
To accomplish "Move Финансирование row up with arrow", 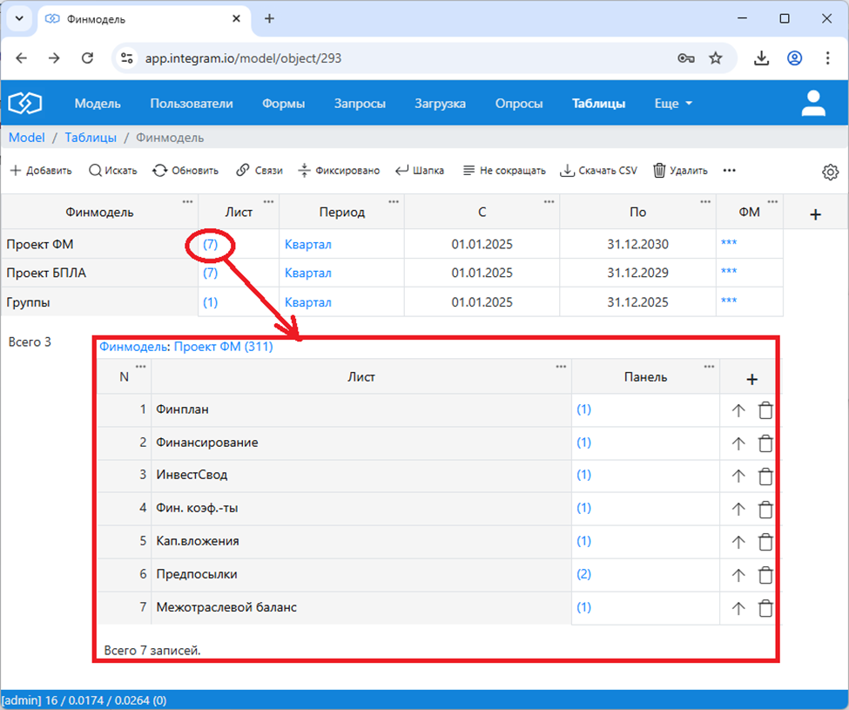I will tap(738, 443).
